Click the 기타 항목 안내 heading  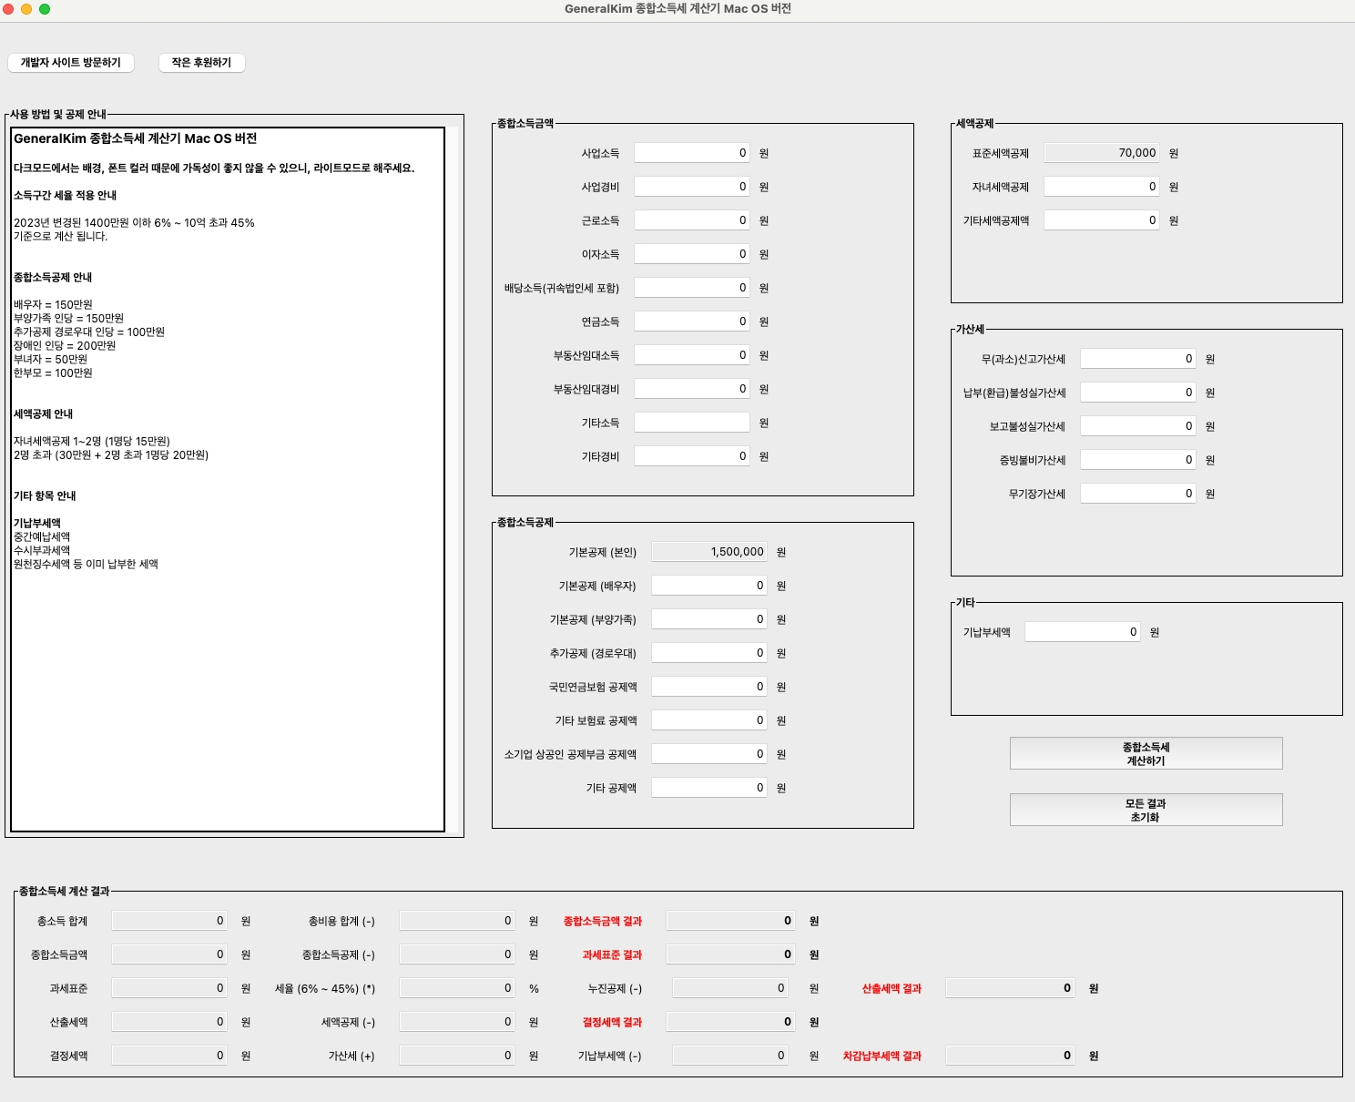(45, 495)
